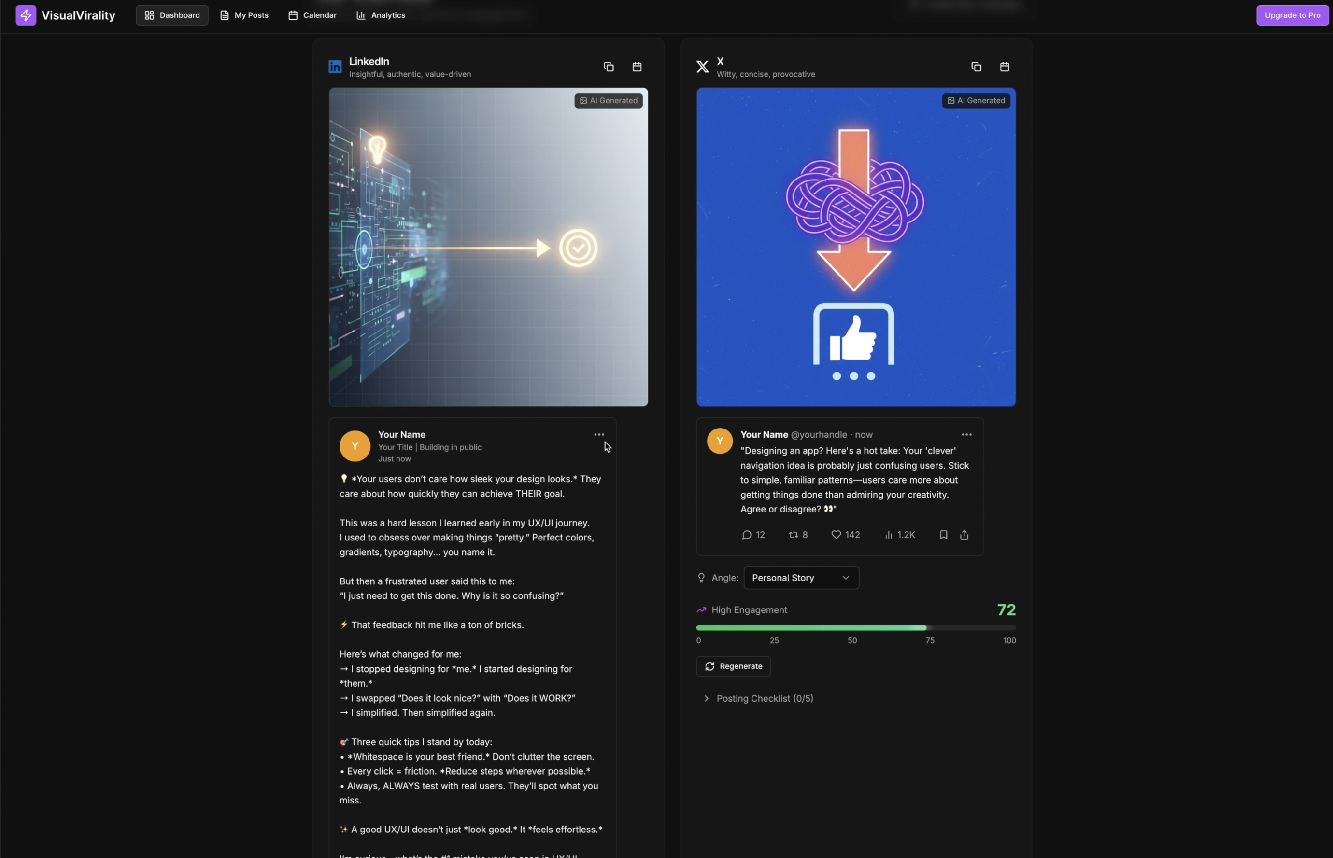Image resolution: width=1333 pixels, height=858 pixels.
Task: Copy the X post content
Action: point(976,67)
